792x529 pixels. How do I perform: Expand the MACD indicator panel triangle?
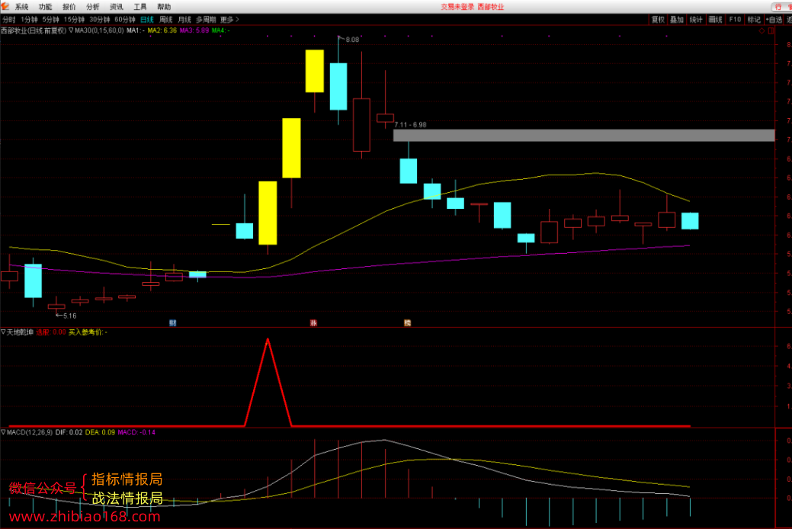pyautogui.click(x=4, y=432)
